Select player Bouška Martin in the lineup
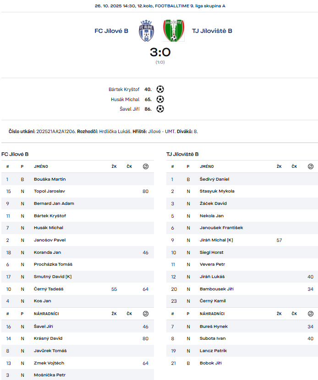 point(49,179)
